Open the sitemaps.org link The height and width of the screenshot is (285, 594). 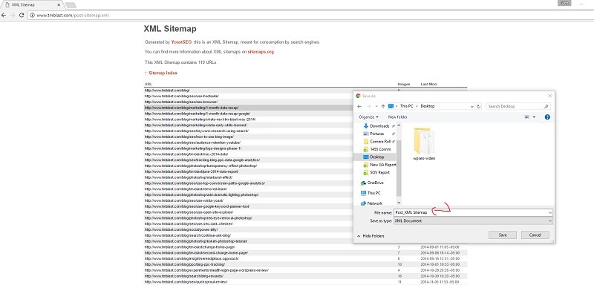coord(261,52)
